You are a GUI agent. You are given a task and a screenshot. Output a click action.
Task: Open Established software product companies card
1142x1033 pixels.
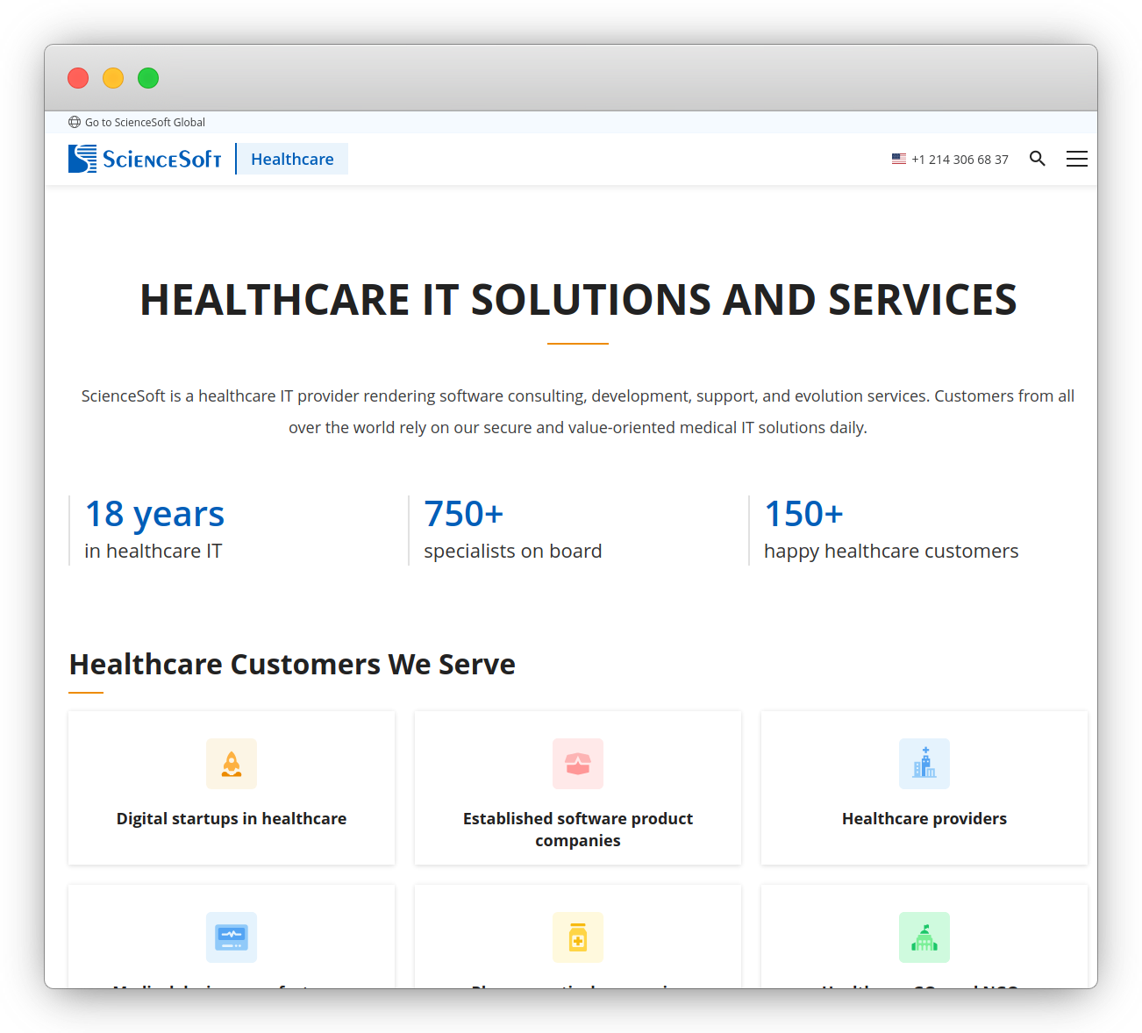pos(578,787)
